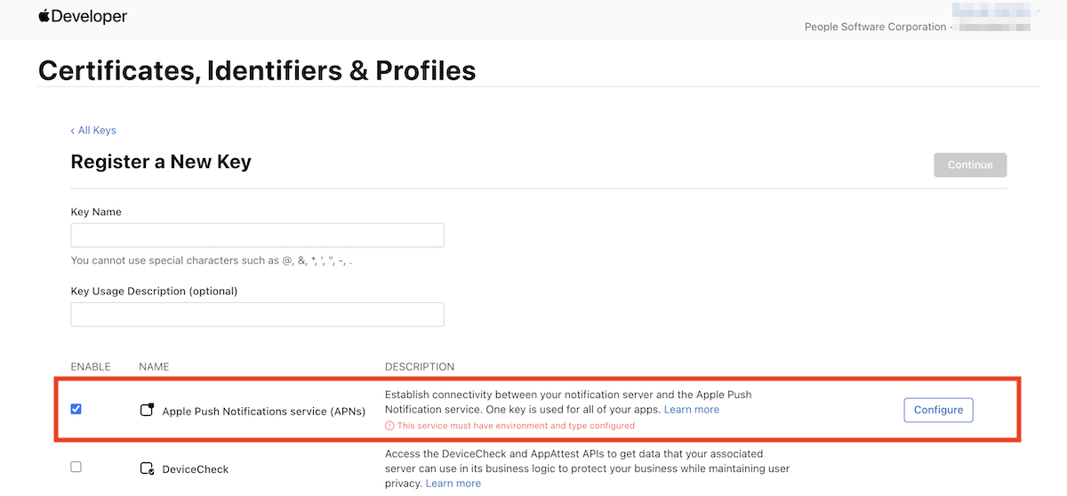Click the Certificates, Identifiers & Profiles heading
The image size is (1067, 496).
tap(257, 70)
